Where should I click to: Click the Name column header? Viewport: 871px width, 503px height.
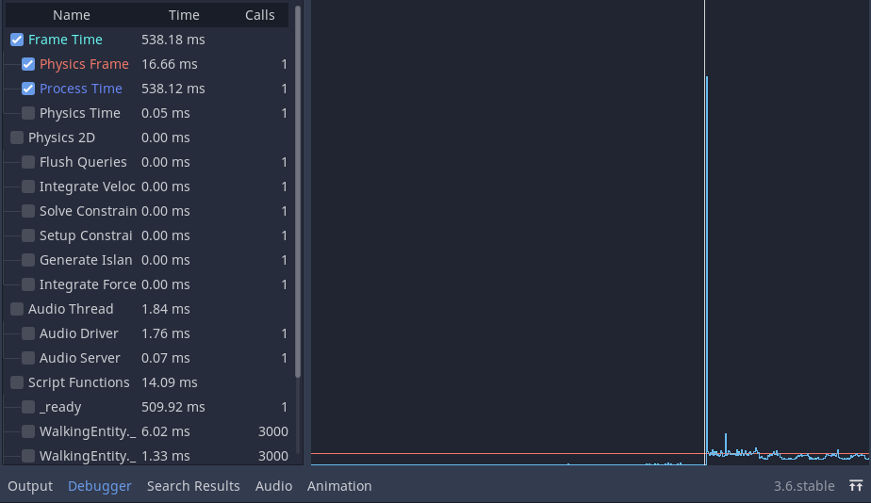pyautogui.click(x=72, y=15)
